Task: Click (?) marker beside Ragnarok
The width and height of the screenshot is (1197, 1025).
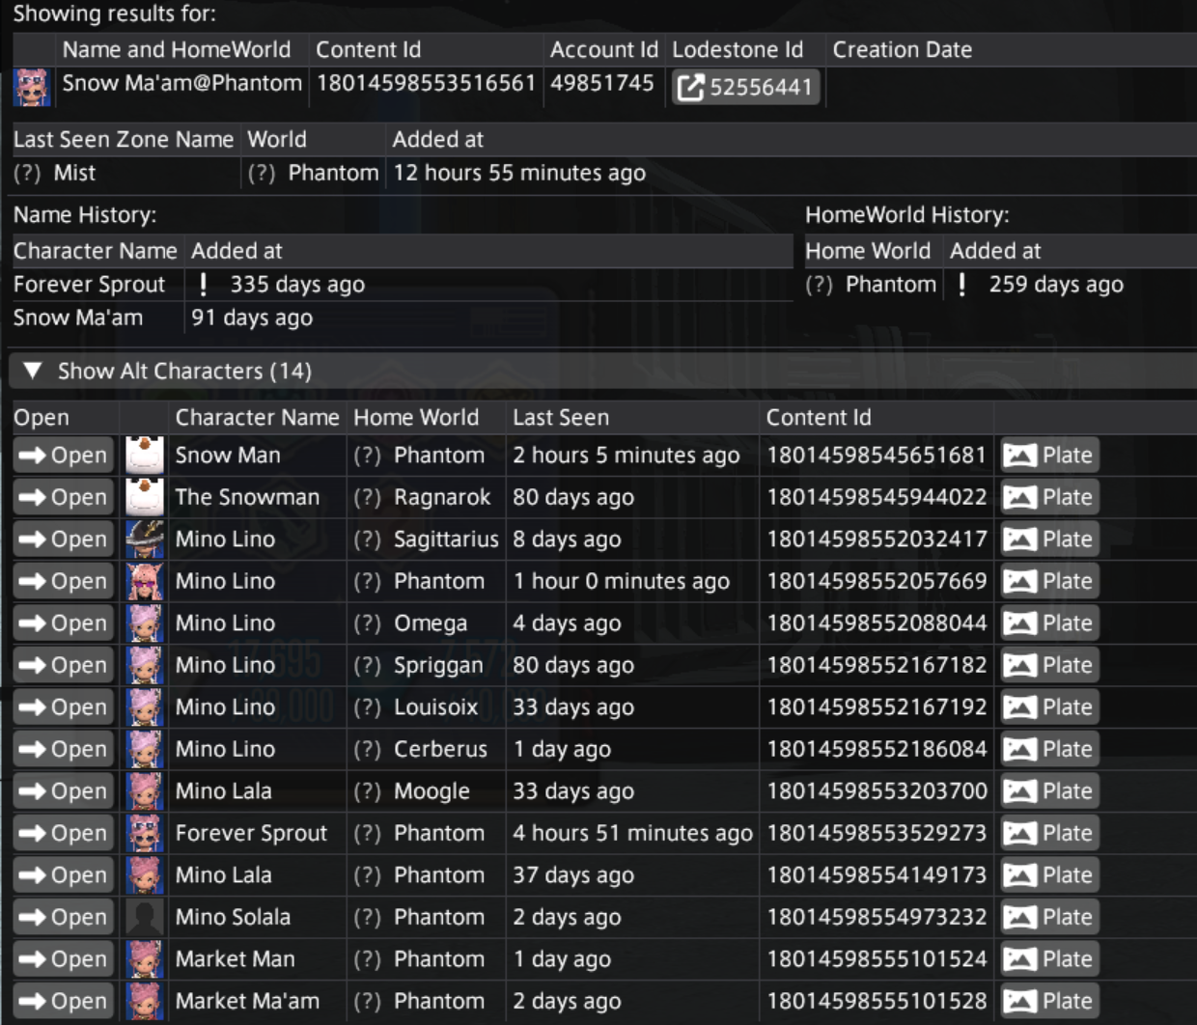Action: [367, 497]
